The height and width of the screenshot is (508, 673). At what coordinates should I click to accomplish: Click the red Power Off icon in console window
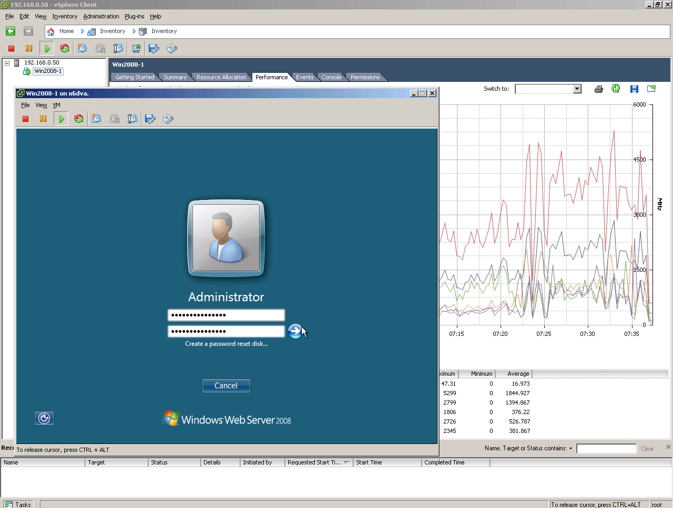[25, 119]
